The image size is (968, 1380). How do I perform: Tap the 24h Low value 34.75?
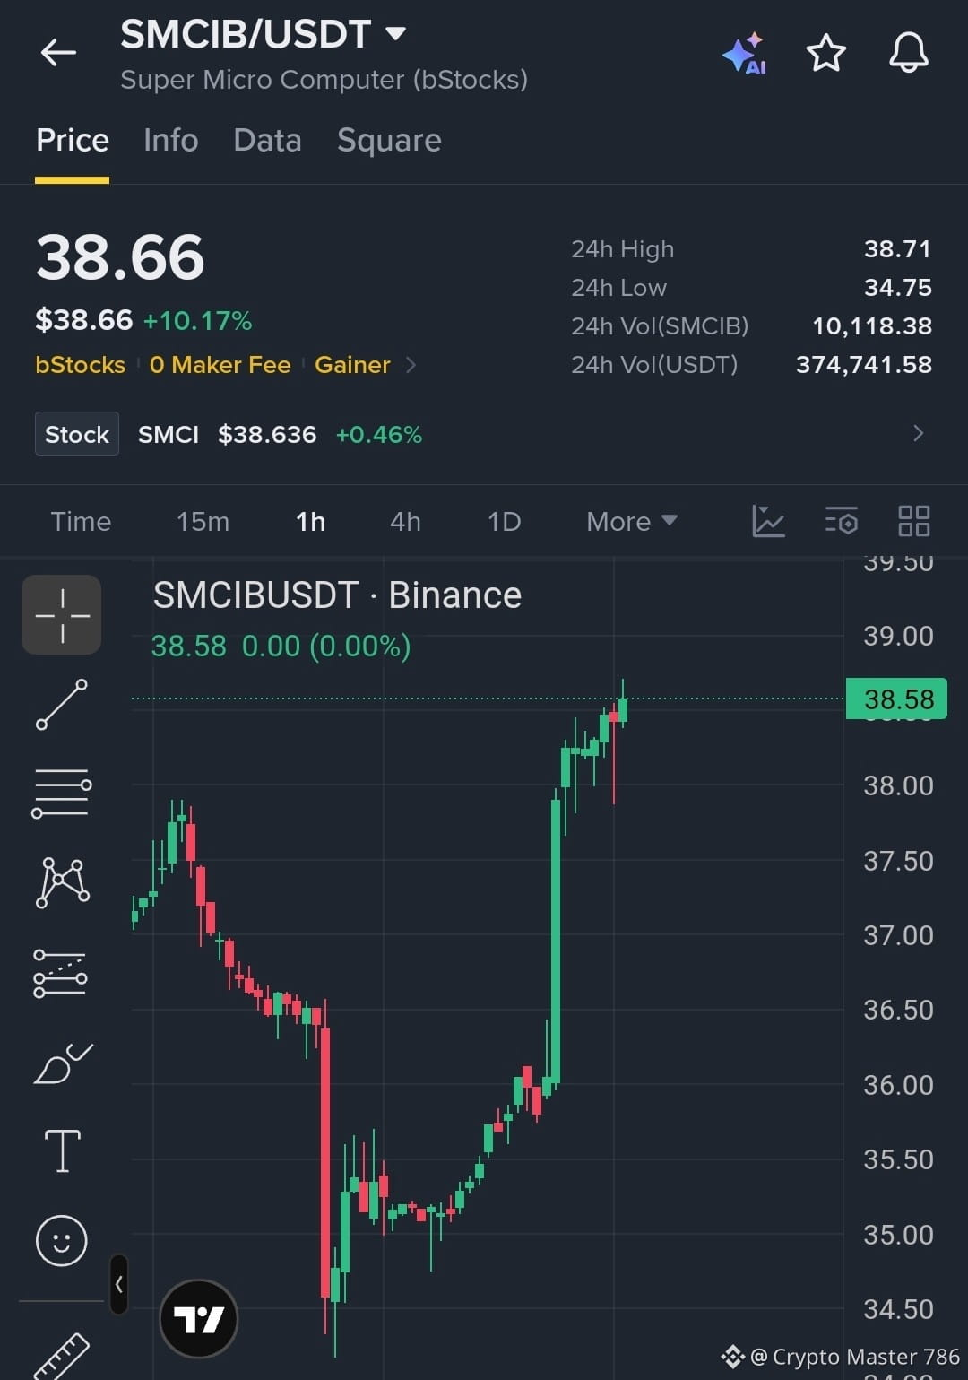pyautogui.click(x=897, y=288)
